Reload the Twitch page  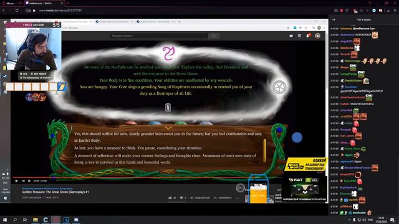point(17,11)
